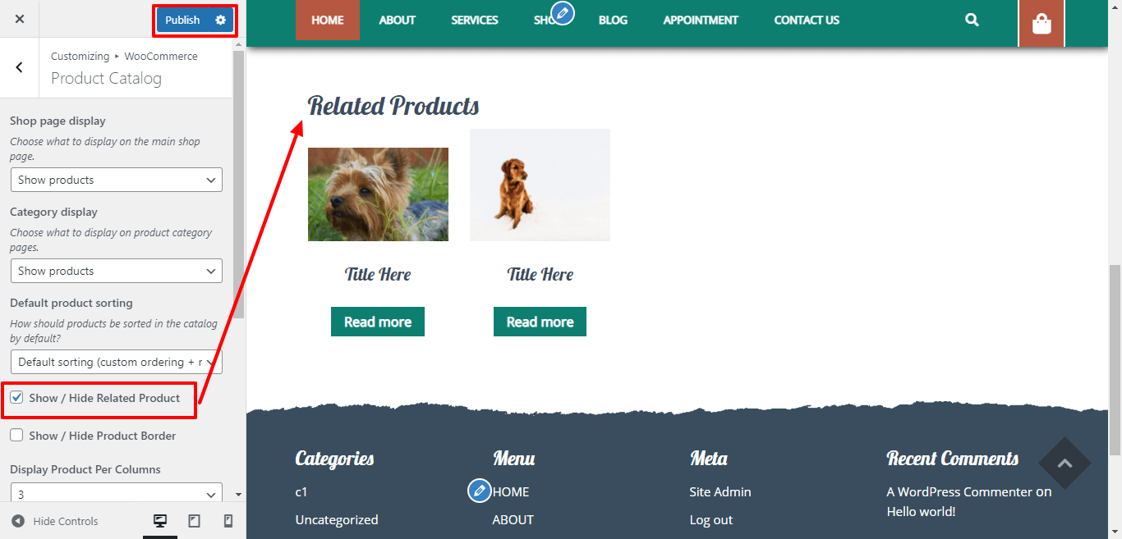Screen dimensions: 1122x539
Task: Expand Default product sorting dropdown
Action: [x=117, y=362]
